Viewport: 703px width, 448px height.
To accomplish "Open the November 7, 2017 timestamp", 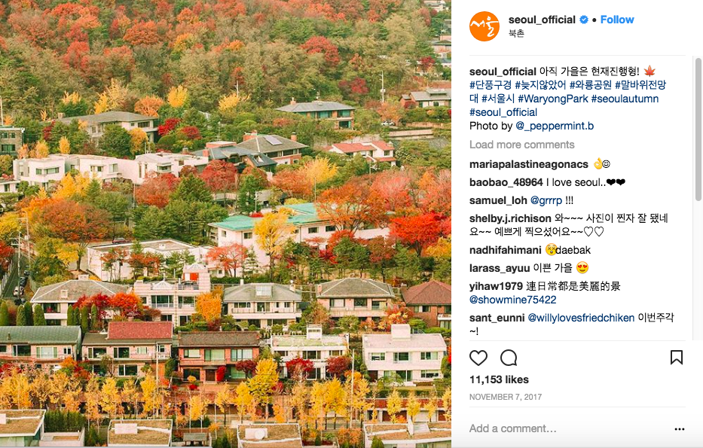I will [x=506, y=397].
